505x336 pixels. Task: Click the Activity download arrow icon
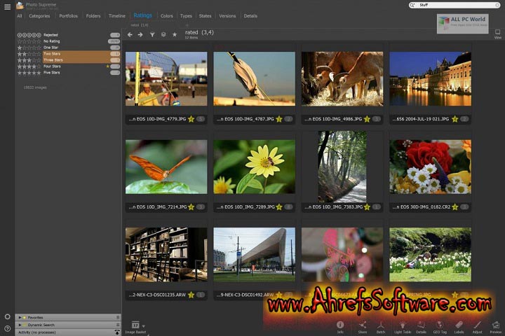coord(117,332)
